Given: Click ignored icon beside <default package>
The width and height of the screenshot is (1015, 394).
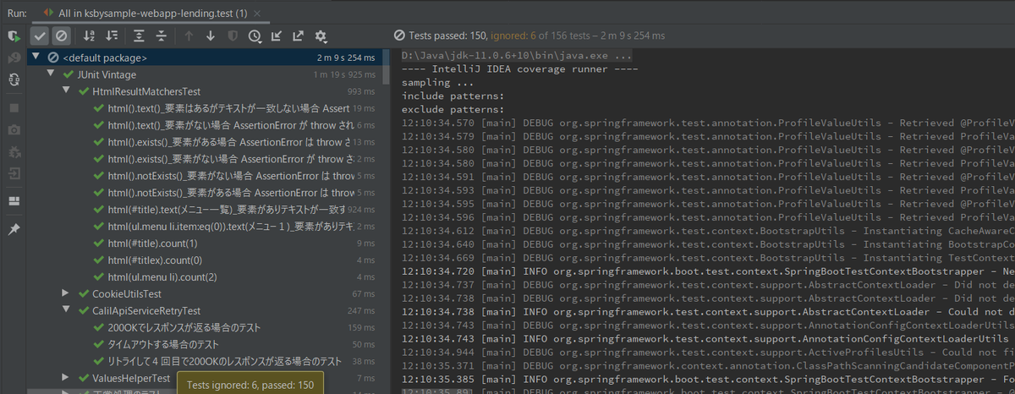Looking at the screenshot, I should tap(52, 57).
